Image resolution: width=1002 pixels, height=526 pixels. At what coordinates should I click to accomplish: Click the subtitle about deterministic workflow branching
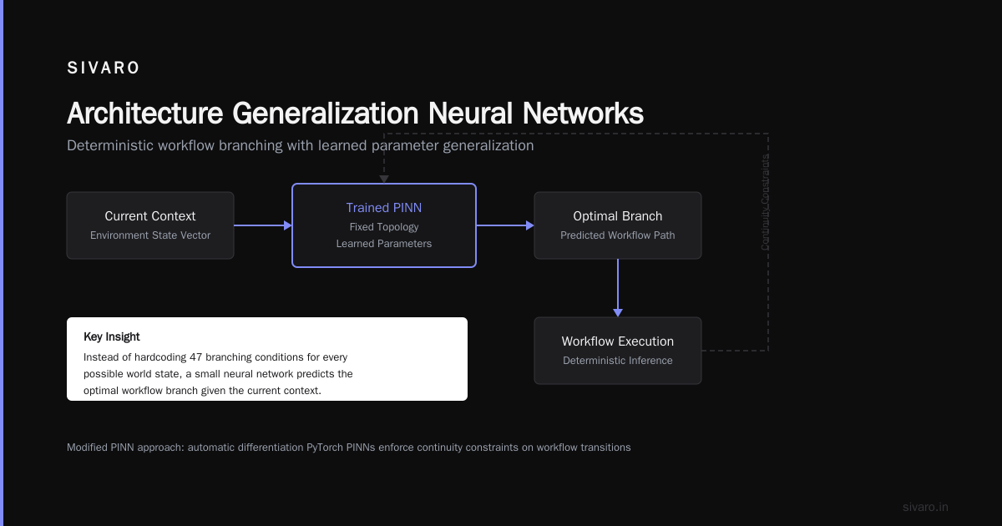pos(300,145)
